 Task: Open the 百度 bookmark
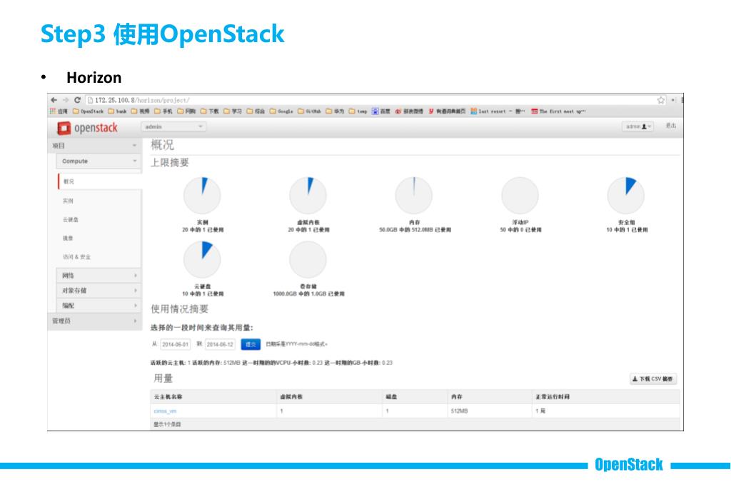coord(381,111)
